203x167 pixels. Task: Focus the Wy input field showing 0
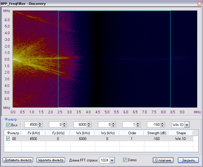click(105, 125)
